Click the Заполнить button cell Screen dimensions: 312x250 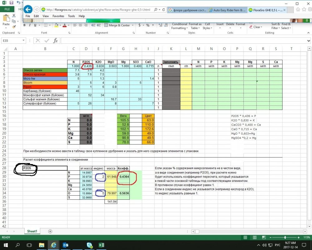tap(171, 62)
